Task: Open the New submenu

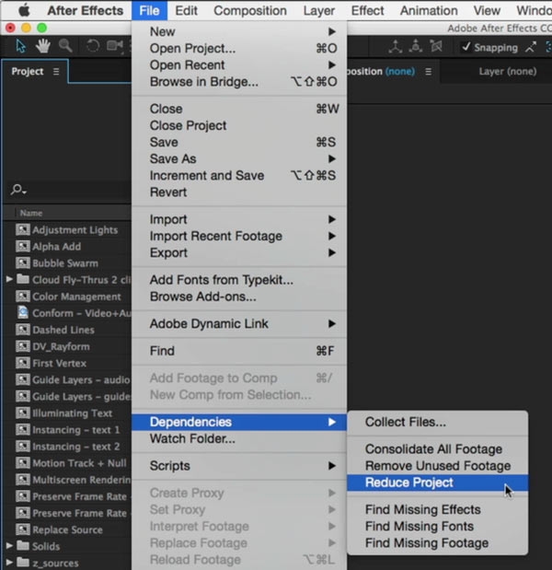Action: [239, 31]
